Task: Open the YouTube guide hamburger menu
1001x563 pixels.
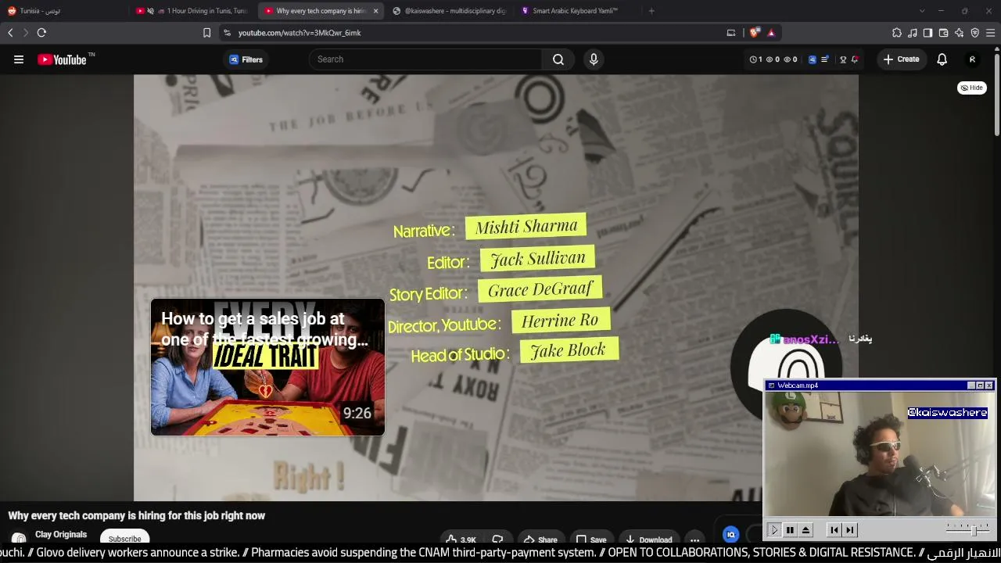Action: (19, 59)
